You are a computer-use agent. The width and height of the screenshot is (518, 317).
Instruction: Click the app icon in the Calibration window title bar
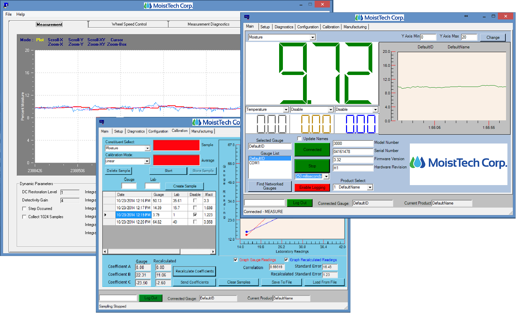[x=101, y=122]
